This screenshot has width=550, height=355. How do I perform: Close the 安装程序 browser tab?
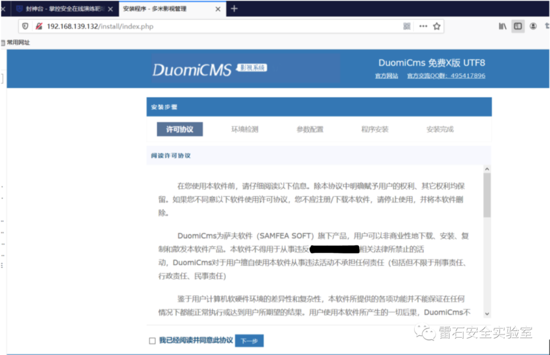[x=218, y=9]
